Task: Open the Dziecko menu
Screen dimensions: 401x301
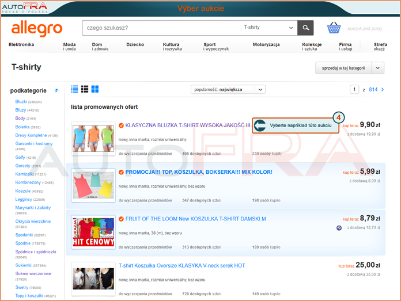Action: pyautogui.click(x=135, y=44)
